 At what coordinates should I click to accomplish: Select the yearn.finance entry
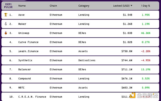click(28, 51)
